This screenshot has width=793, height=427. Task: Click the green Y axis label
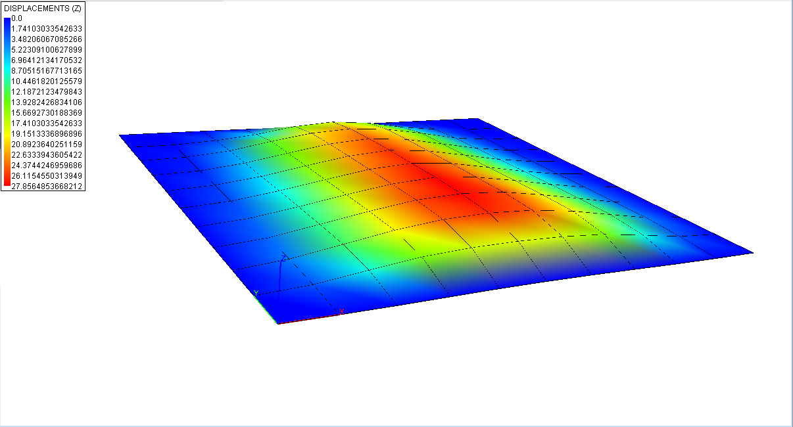[x=256, y=293]
